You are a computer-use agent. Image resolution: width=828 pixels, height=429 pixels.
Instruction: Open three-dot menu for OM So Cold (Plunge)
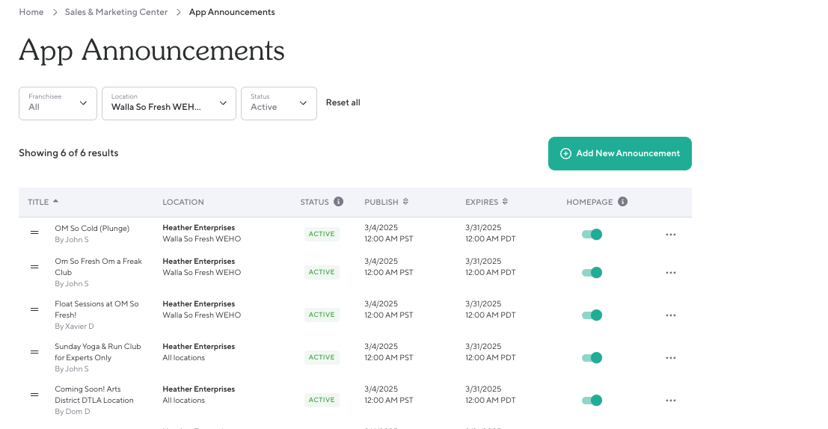[x=670, y=235]
